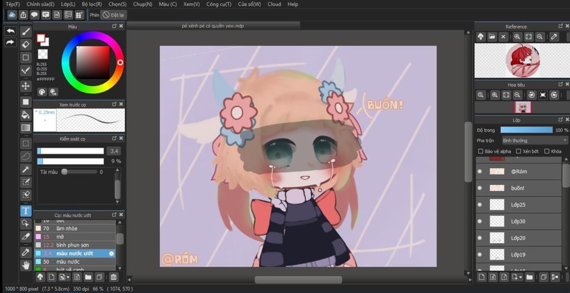Image resolution: width=570 pixels, height=293 pixels.
Task: Open the Bộ lọc(R) menu
Action: (x=92, y=4)
